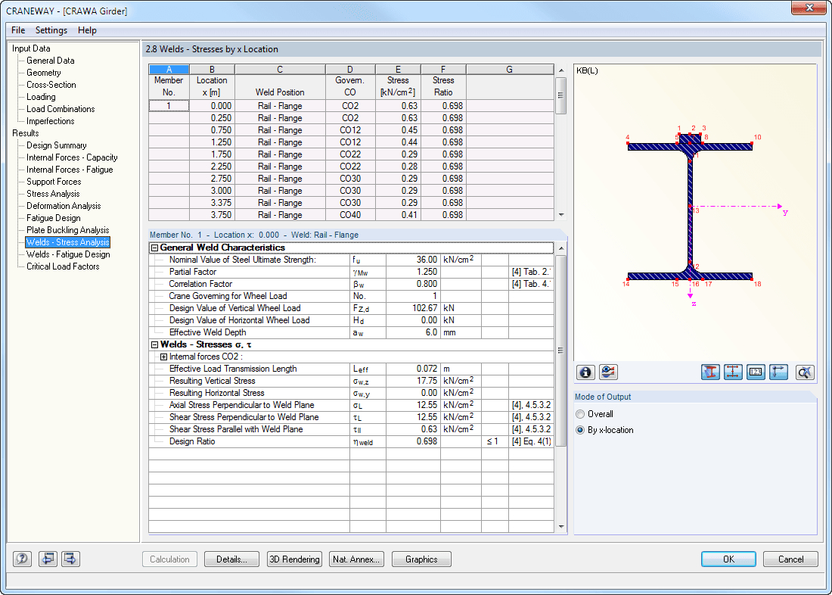This screenshot has width=832, height=595.
Task: Click the eye view-mode icon under graphic
Action: coord(608,372)
